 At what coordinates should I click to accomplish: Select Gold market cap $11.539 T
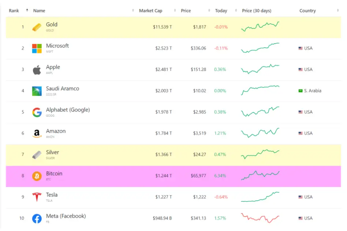pyautogui.click(x=162, y=27)
